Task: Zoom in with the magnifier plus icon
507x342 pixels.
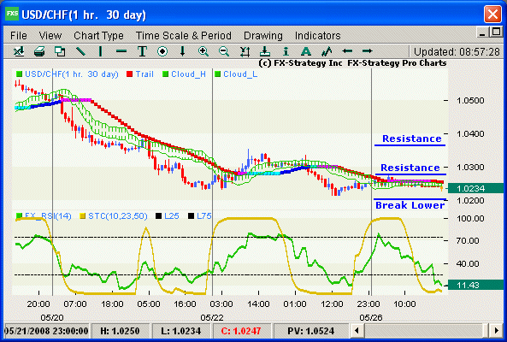Action: click(203, 51)
